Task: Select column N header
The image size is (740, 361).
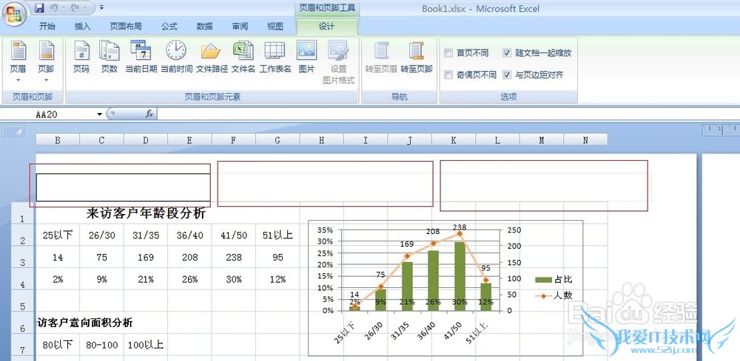Action: pyautogui.click(x=585, y=140)
